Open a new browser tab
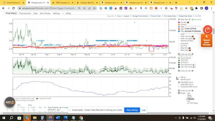The height and width of the screenshot is (121, 215). point(176,3)
